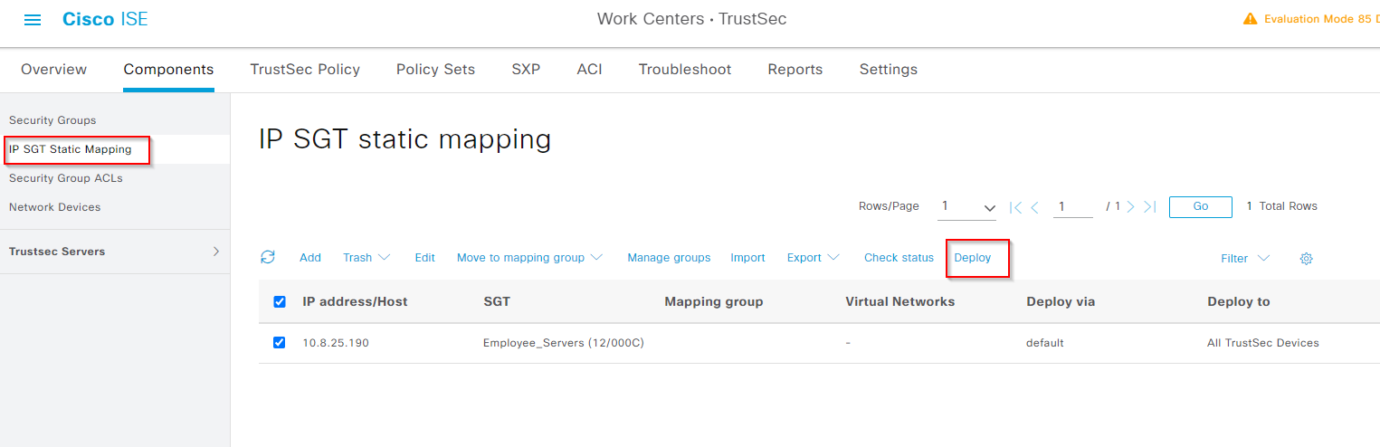Open table column settings gear
Image resolution: width=1380 pixels, height=447 pixels.
(1306, 259)
